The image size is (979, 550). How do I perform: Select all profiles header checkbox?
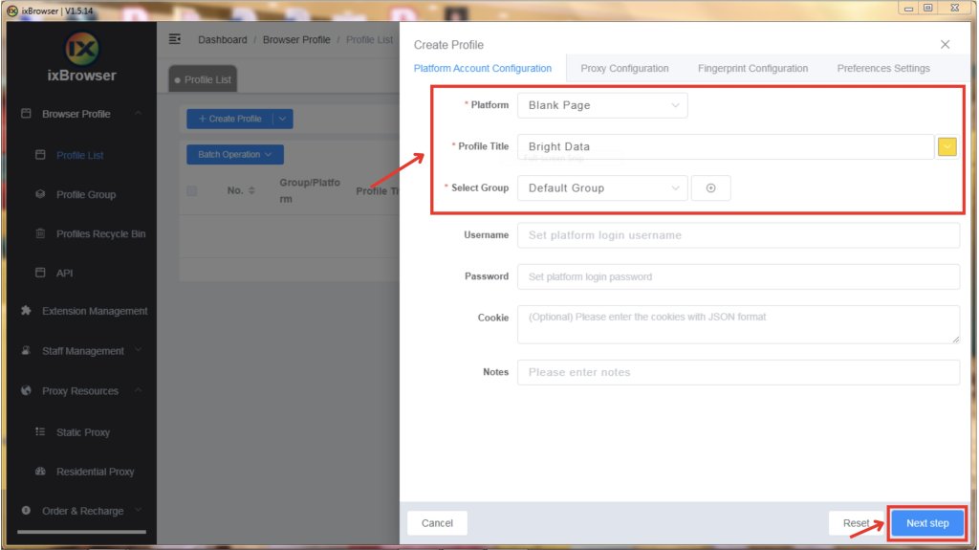[x=192, y=191]
